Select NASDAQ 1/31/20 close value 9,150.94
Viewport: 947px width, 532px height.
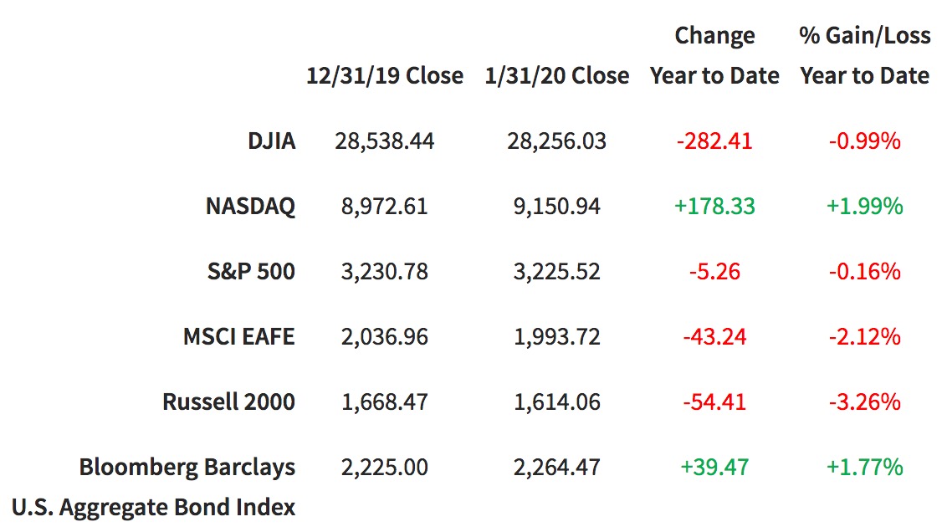coord(557,206)
